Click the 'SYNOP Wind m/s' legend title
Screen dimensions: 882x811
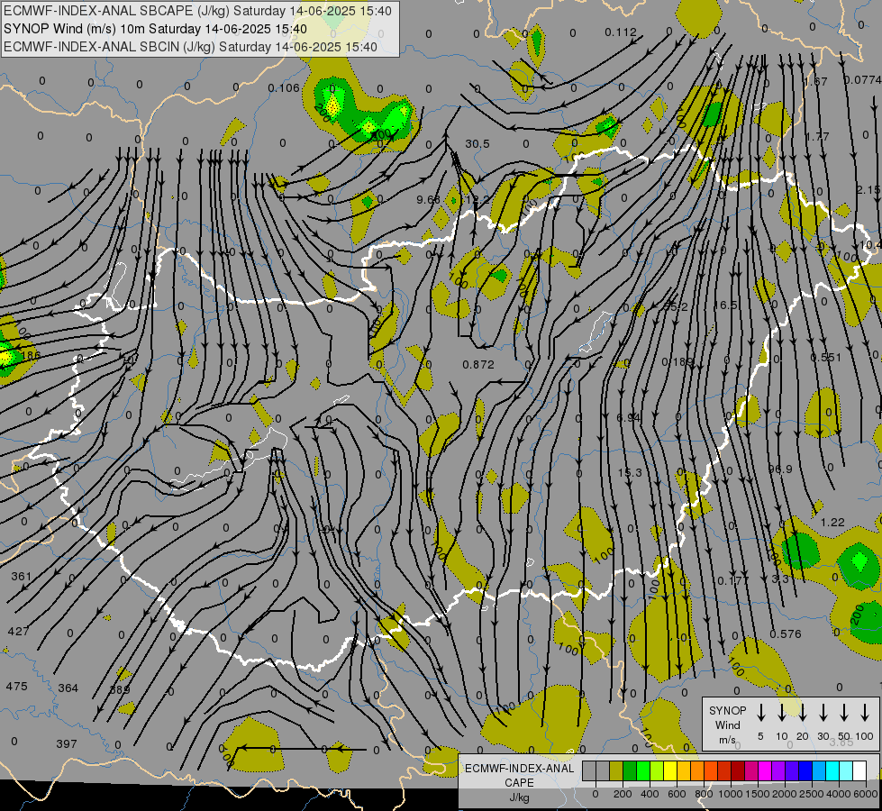727,724
